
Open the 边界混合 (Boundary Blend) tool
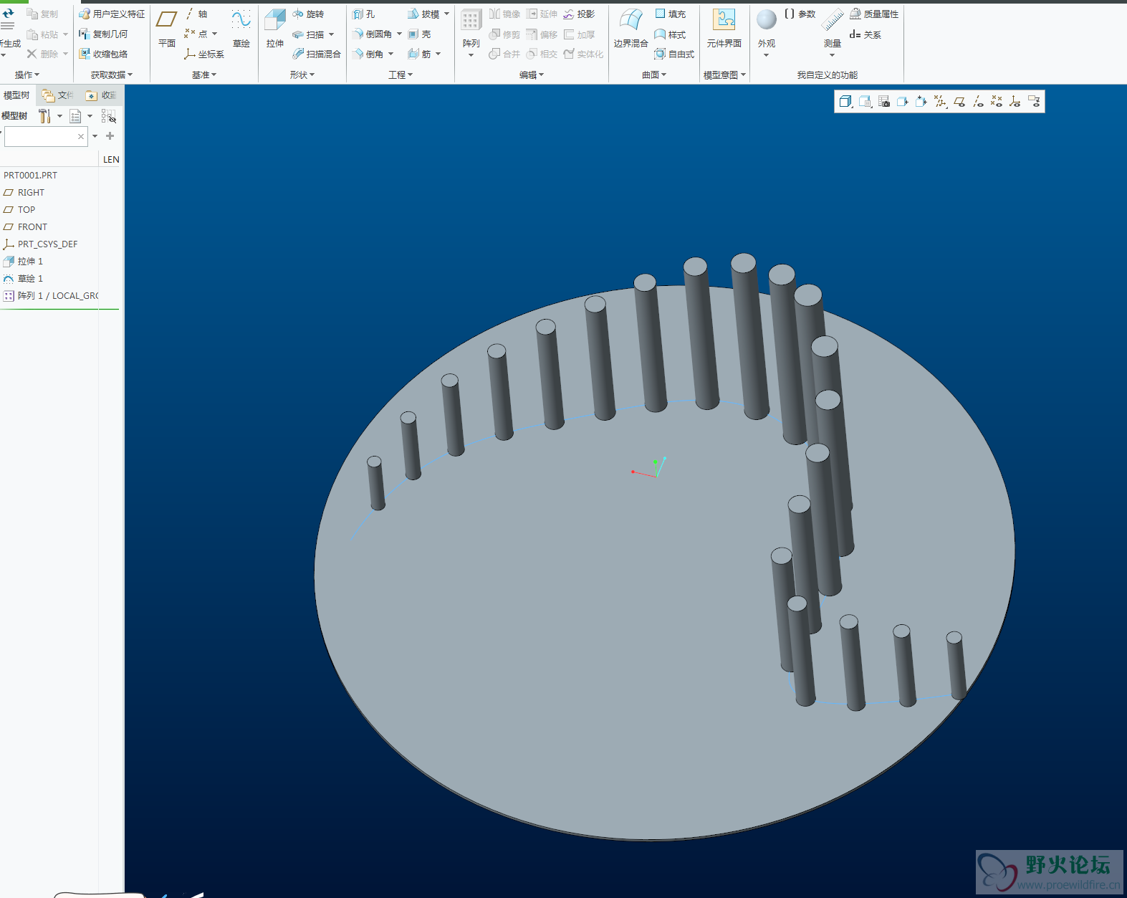(630, 29)
